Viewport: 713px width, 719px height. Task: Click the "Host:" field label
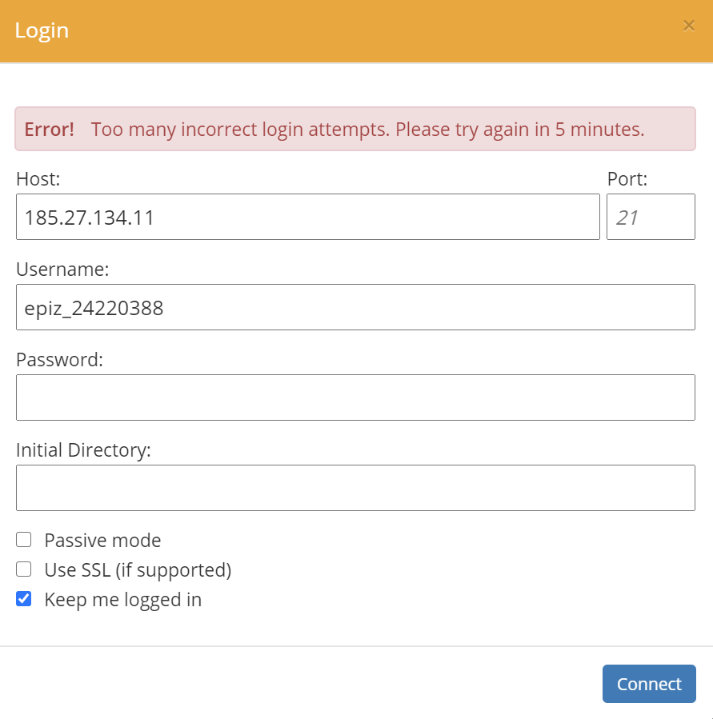38,179
